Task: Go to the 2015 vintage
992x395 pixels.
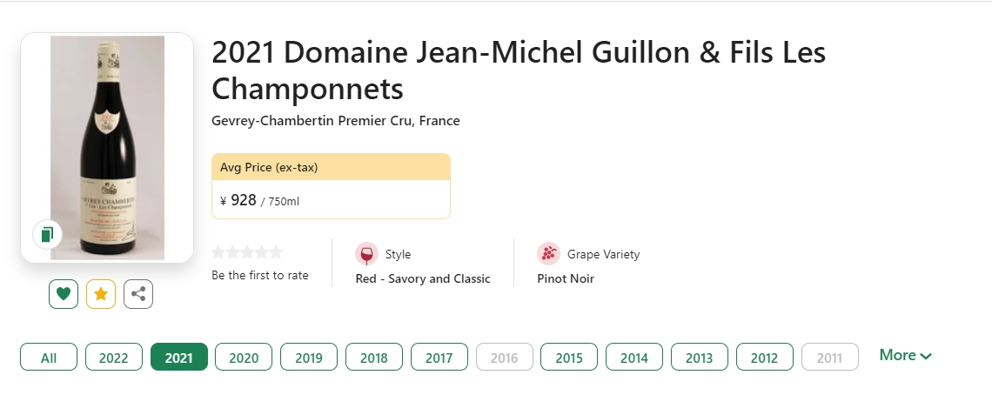Action: pyautogui.click(x=569, y=358)
